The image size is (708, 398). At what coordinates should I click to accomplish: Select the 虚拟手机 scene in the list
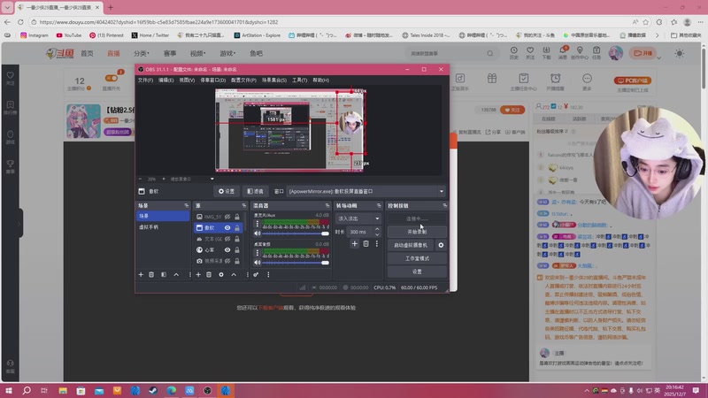[x=149, y=227]
